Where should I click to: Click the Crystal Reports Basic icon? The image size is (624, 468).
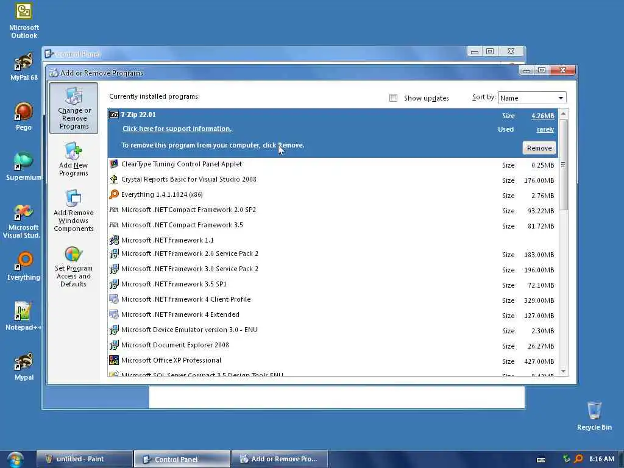[114, 179]
